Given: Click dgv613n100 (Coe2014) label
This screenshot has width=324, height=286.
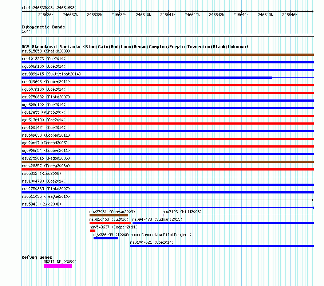Looking at the screenshot, I should click(x=44, y=120).
